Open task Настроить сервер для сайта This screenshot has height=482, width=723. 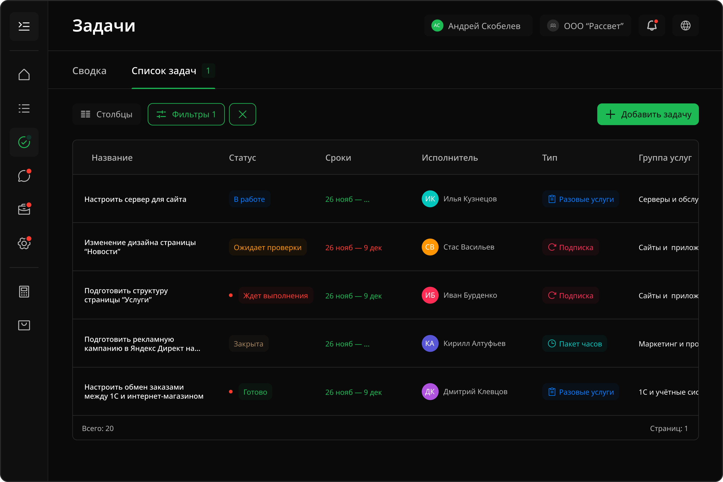tap(135, 199)
